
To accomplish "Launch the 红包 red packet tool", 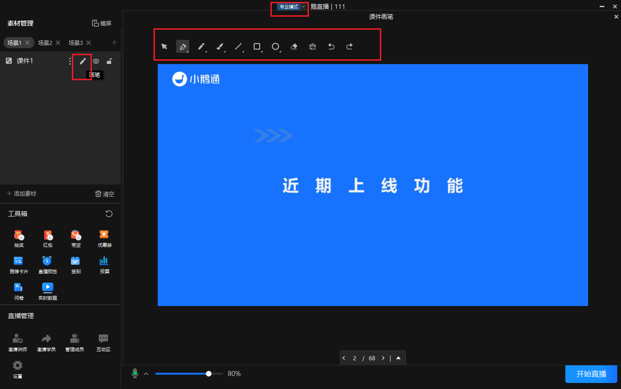I will coord(47,239).
